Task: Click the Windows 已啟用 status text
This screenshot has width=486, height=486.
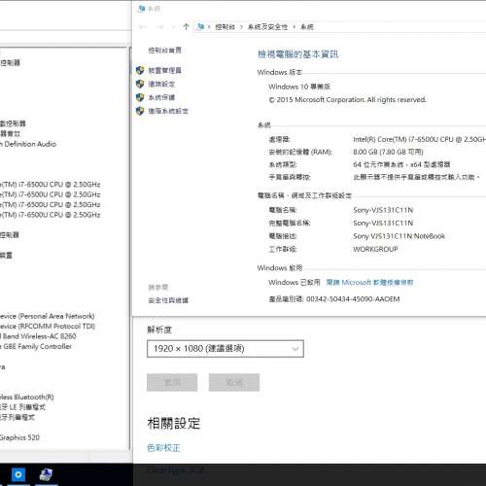Action: coord(295,282)
